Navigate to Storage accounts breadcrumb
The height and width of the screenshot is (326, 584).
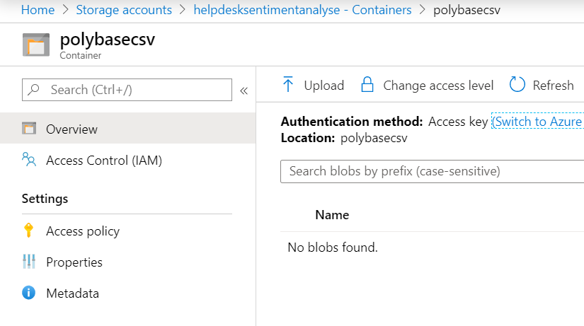tap(124, 10)
